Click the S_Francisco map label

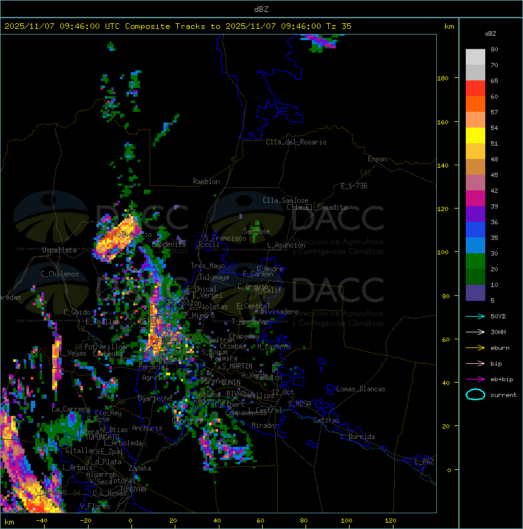point(225,238)
